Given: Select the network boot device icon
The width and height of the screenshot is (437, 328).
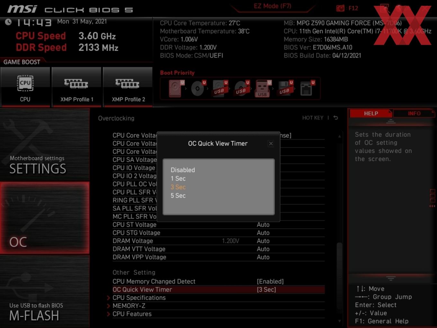Looking at the screenshot, I should point(307,88).
